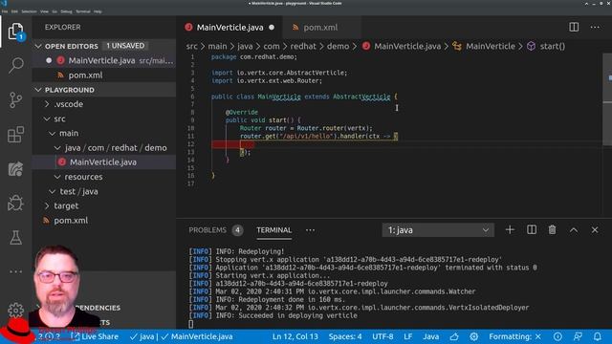This screenshot has width=612, height=344.
Task: Click the '1 UNSAVED' badge
Action: [x=125, y=46]
